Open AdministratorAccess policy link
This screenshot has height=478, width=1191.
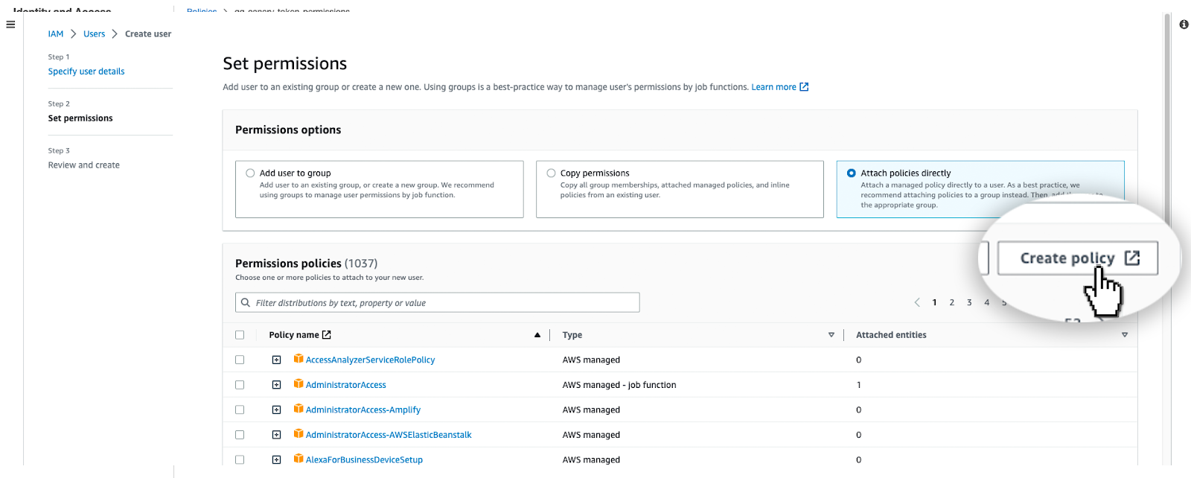(346, 385)
